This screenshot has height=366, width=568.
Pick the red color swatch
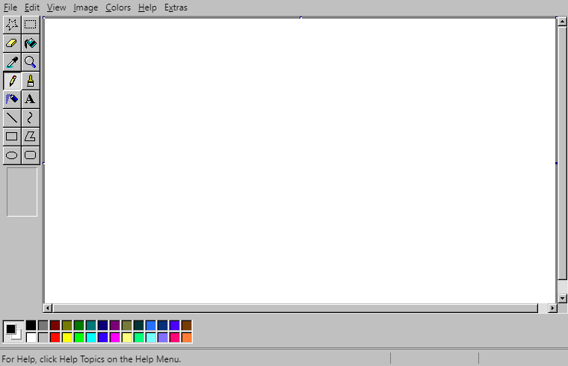coord(55,338)
